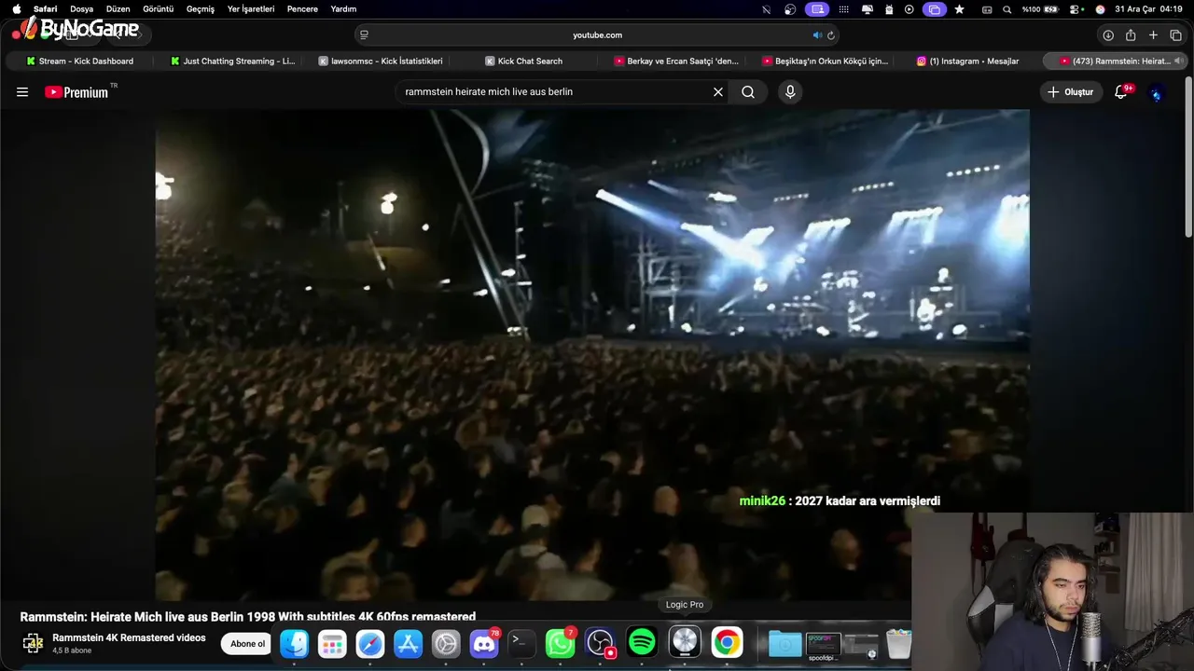
Task: Open Siri from the menu bar
Action: [x=1100, y=9]
